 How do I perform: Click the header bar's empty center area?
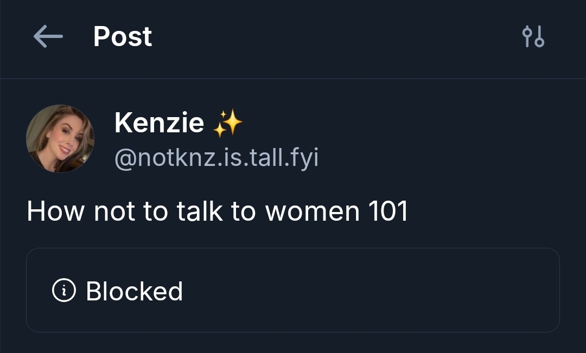(x=326, y=37)
